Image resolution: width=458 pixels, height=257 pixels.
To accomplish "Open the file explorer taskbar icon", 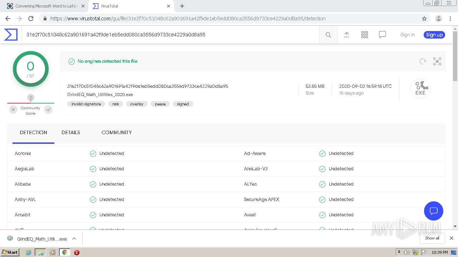I will (40, 252).
